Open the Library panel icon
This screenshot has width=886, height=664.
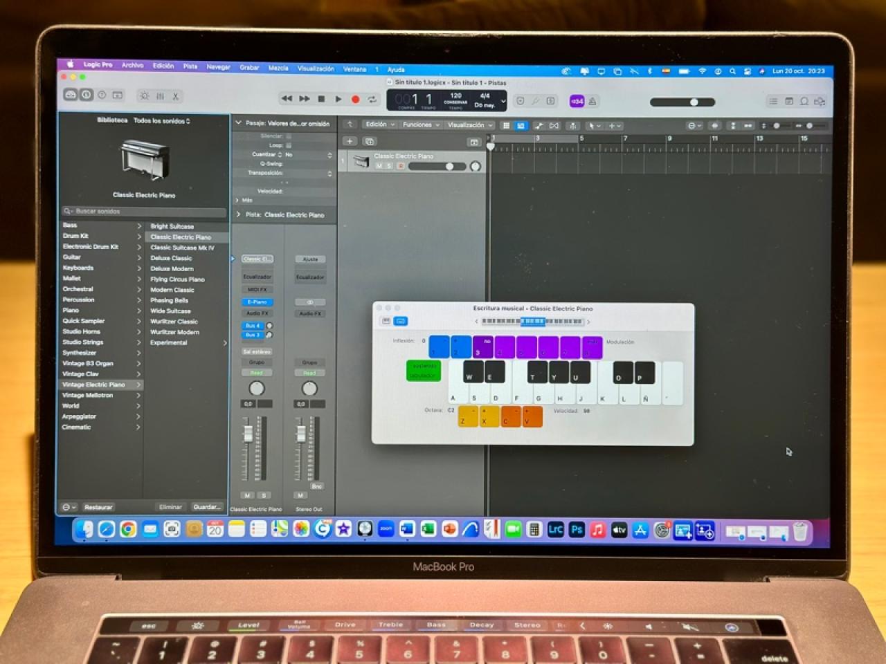click(71, 95)
